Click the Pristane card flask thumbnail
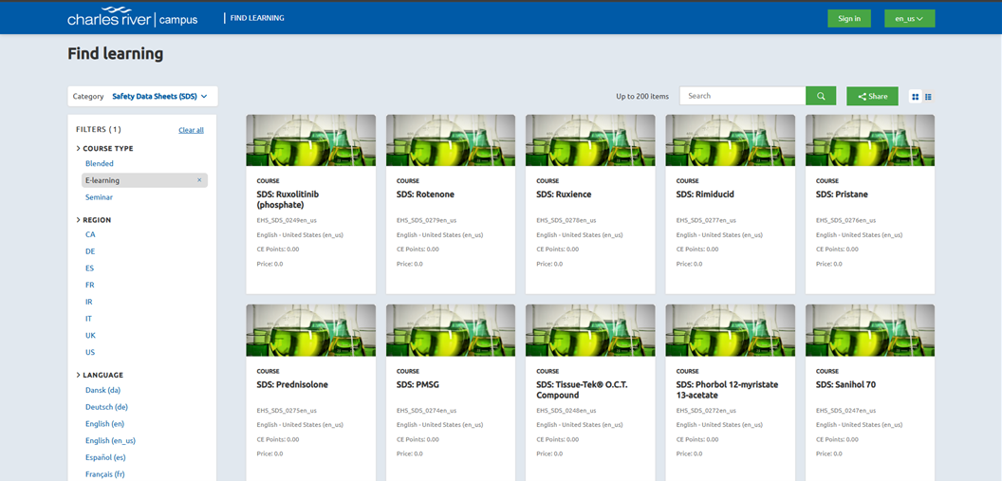1002x481 pixels. pos(870,140)
